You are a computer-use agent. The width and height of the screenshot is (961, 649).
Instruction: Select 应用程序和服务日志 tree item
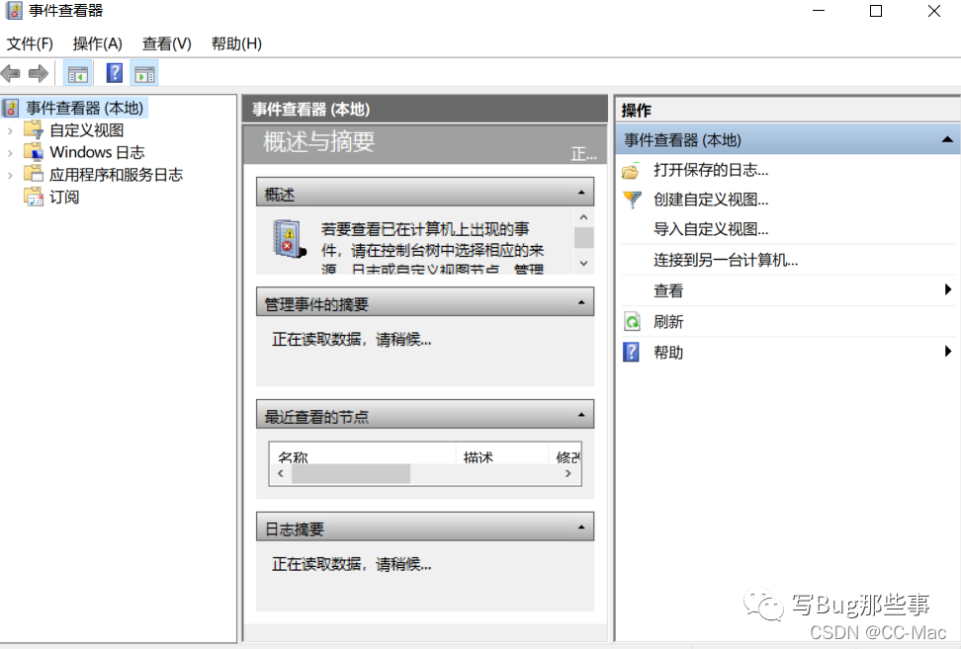click(116, 175)
